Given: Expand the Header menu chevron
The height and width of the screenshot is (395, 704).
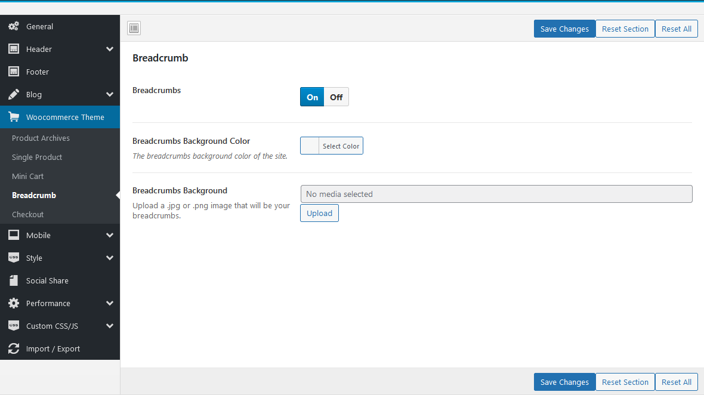Looking at the screenshot, I should point(110,49).
